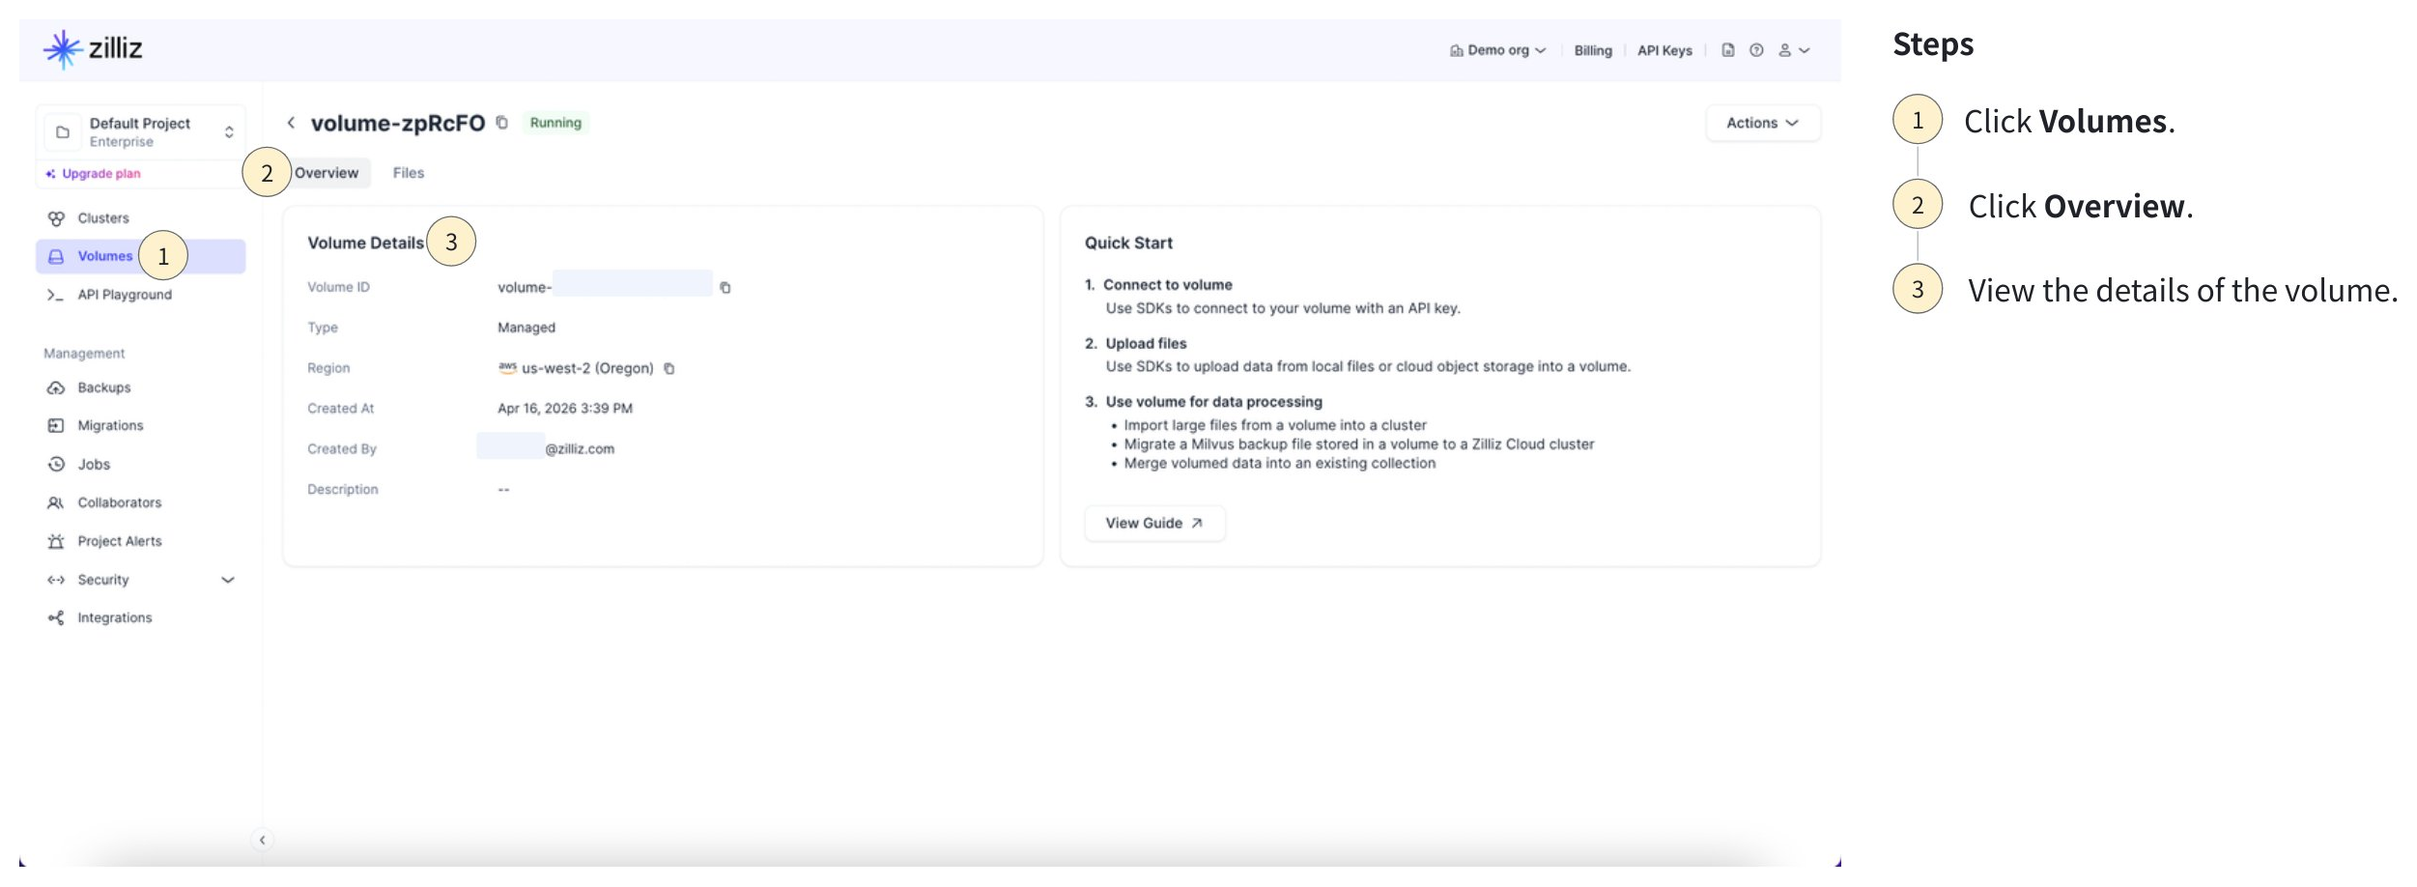Switch to the Overview tab
Image resolution: width=2417 pixels, height=887 pixels.
327,173
